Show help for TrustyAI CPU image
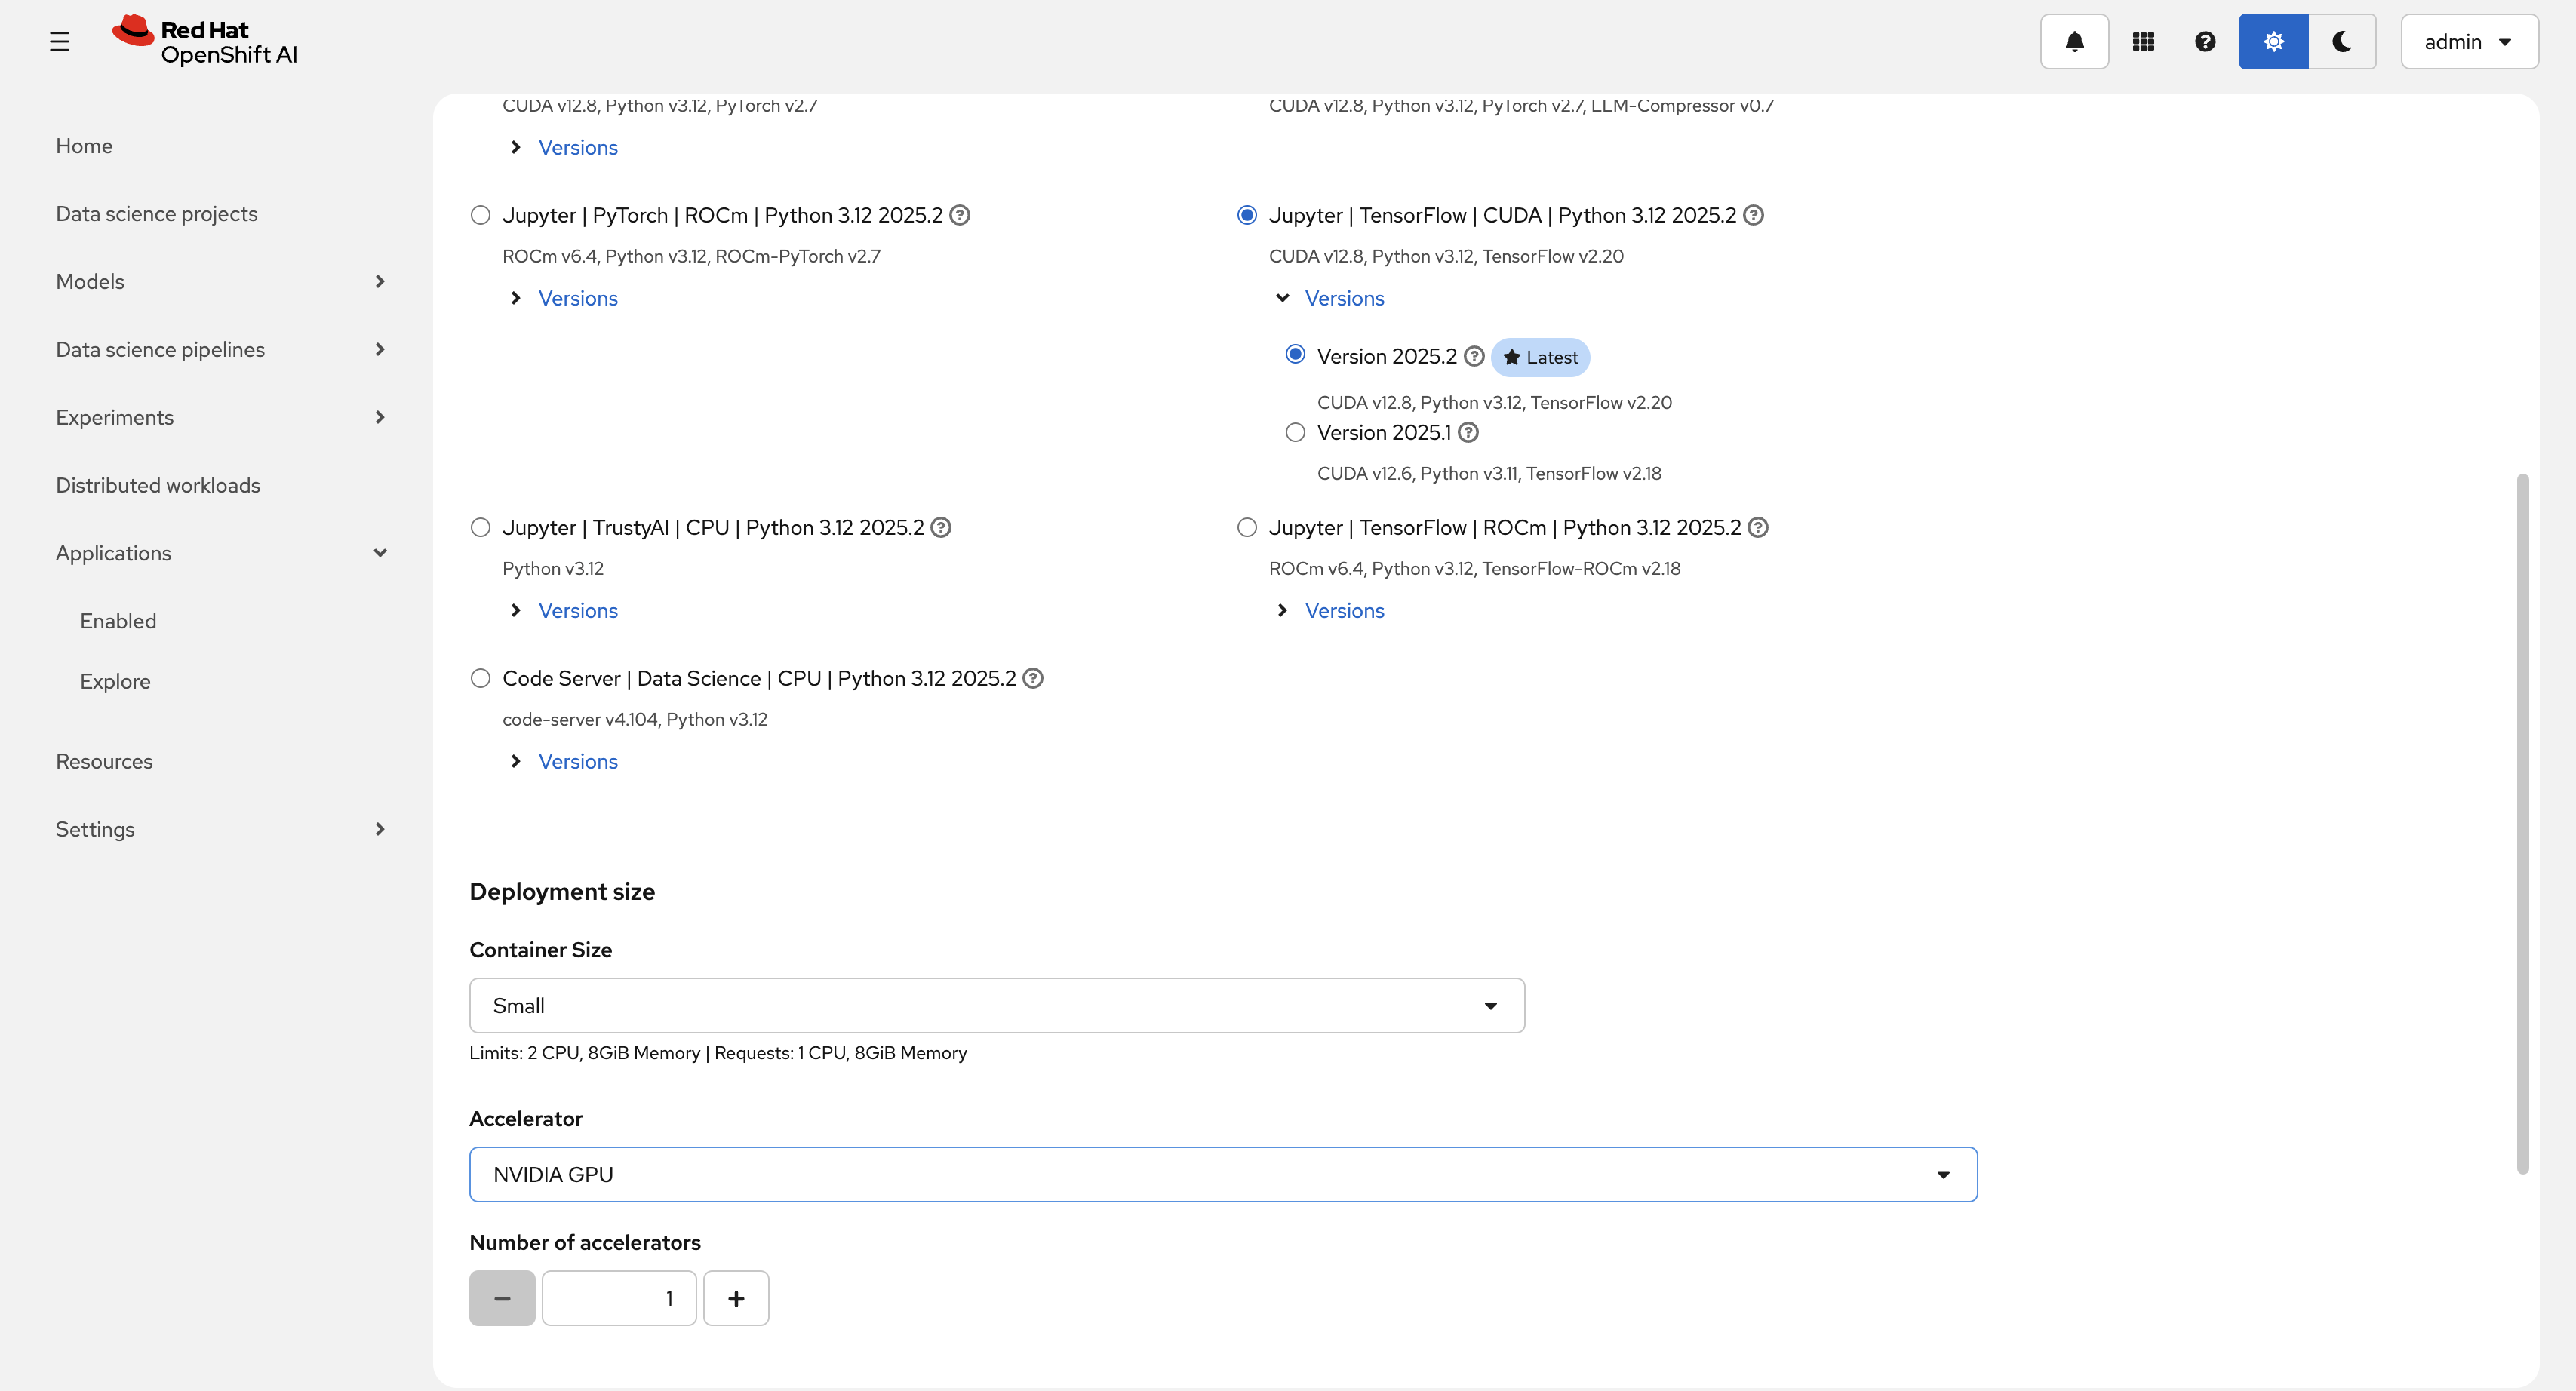2576x1391 pixels. (941, 528)
